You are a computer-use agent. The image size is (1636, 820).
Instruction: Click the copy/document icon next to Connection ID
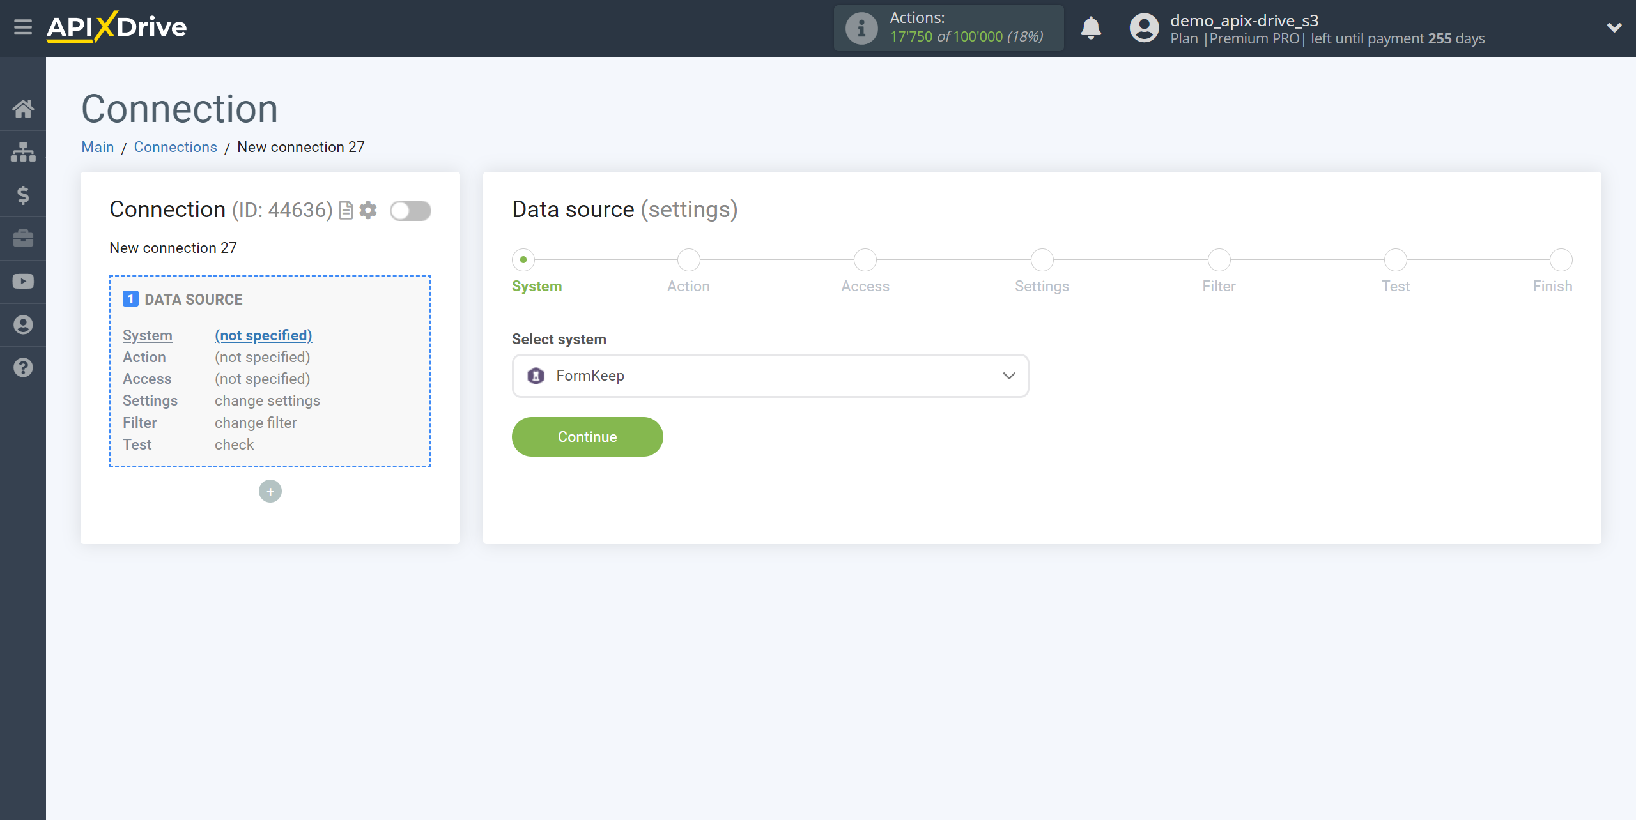pyautogui.click(x=346, y=210)
